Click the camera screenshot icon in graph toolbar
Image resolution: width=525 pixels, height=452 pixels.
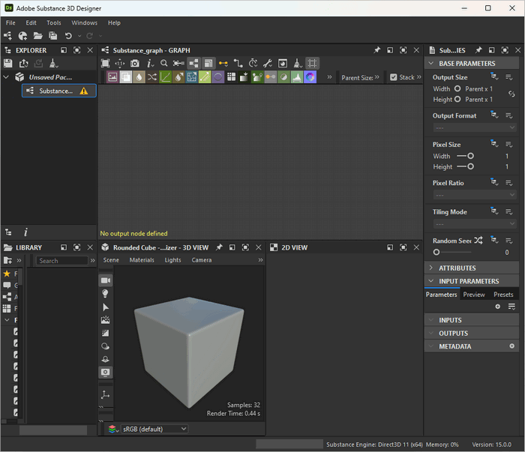[134, 64]
